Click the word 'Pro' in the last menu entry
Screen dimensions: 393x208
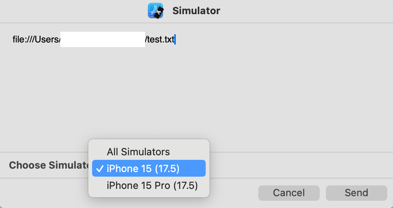pyautogui.click(x=163, y=185)
